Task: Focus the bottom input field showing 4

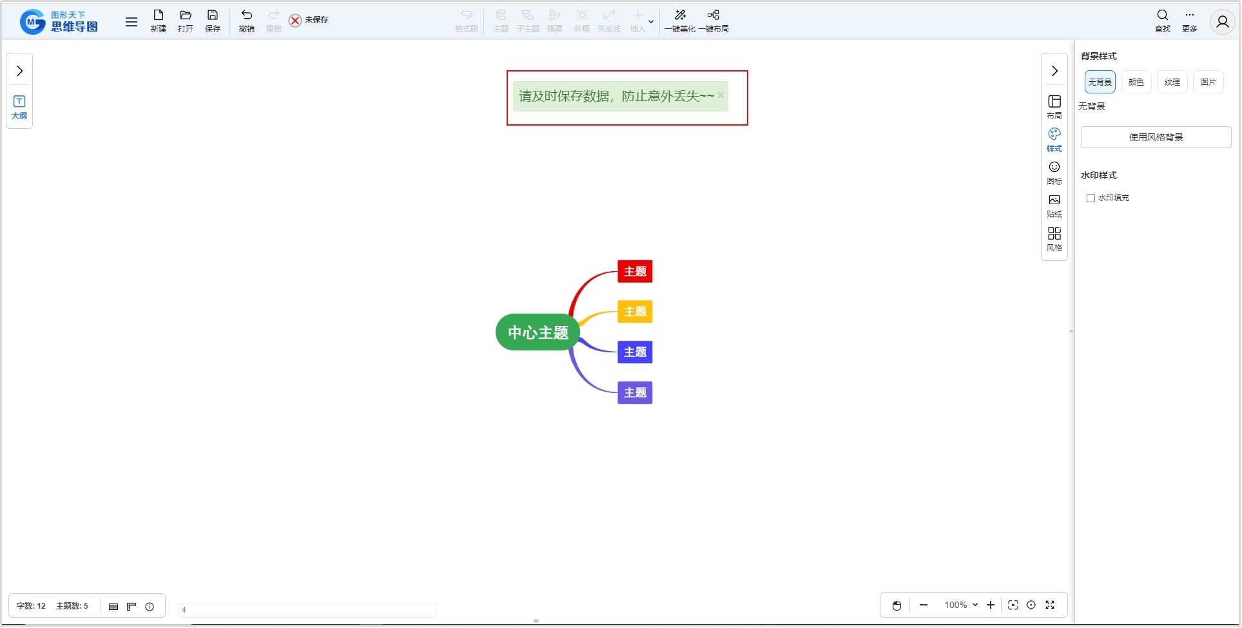Action: point(307,610)
